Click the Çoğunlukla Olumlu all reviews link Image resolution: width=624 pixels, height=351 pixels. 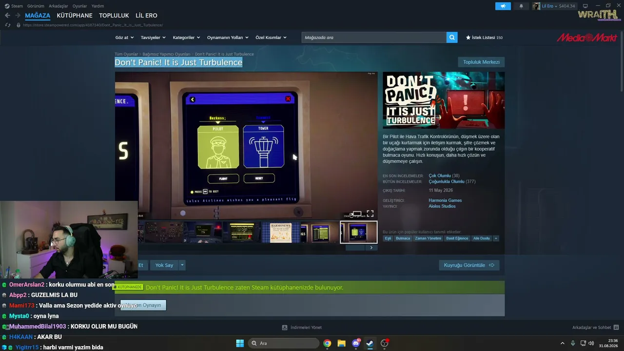coord(447,181)
